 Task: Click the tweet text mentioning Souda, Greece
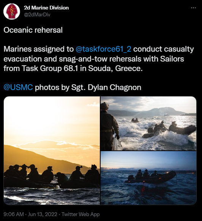(x=115, y=68)
